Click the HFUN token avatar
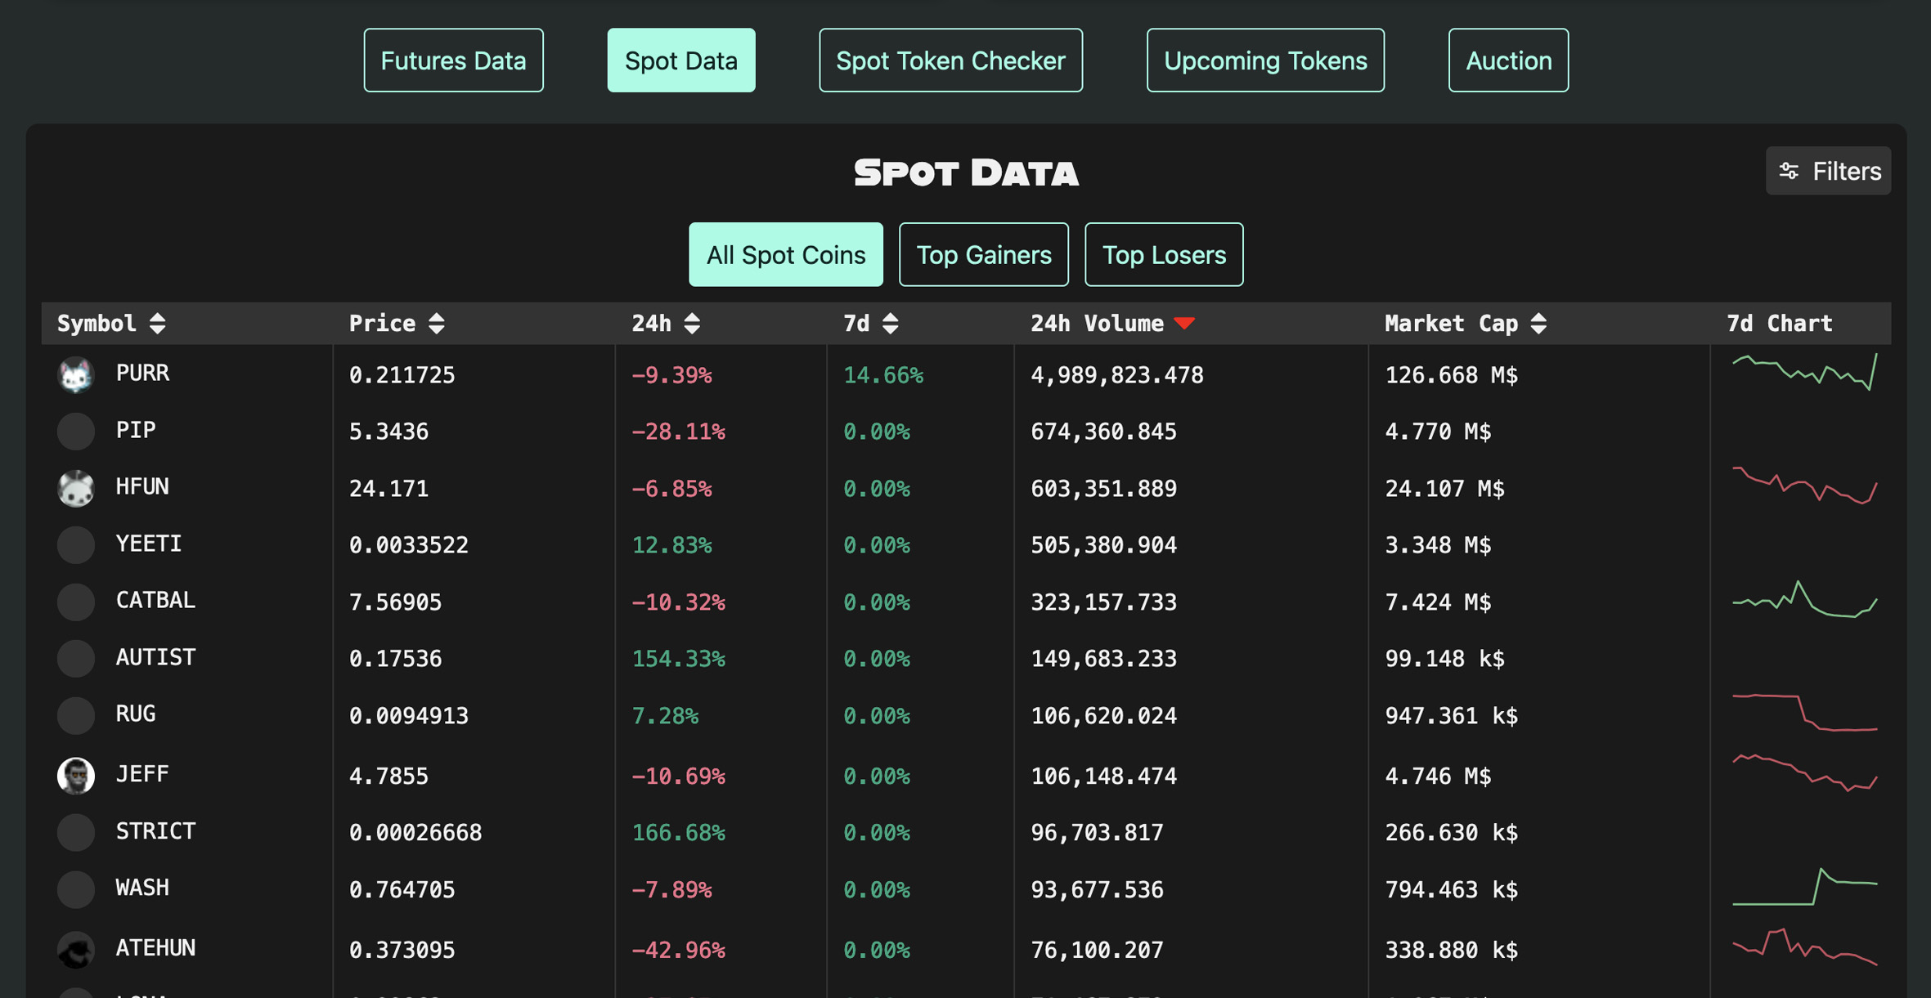1931x998 pixels. click(75, 488)
